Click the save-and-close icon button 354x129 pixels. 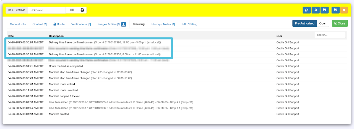click(335, 10)
